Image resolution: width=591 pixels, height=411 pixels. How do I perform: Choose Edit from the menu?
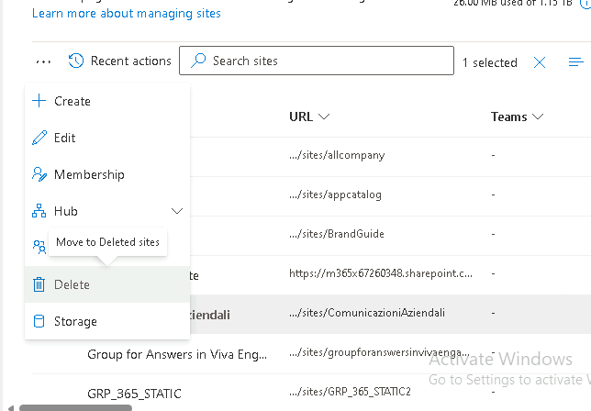point(107,138)
